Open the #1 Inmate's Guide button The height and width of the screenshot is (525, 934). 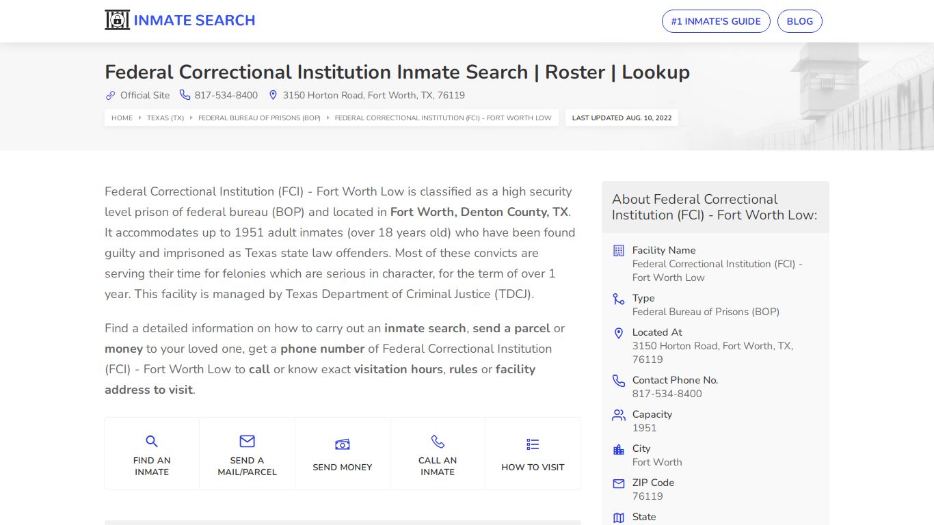click(x=716, y=21)
